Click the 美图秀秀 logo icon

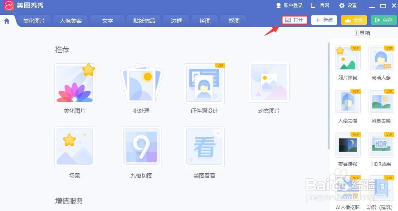(x=9, y=6)
